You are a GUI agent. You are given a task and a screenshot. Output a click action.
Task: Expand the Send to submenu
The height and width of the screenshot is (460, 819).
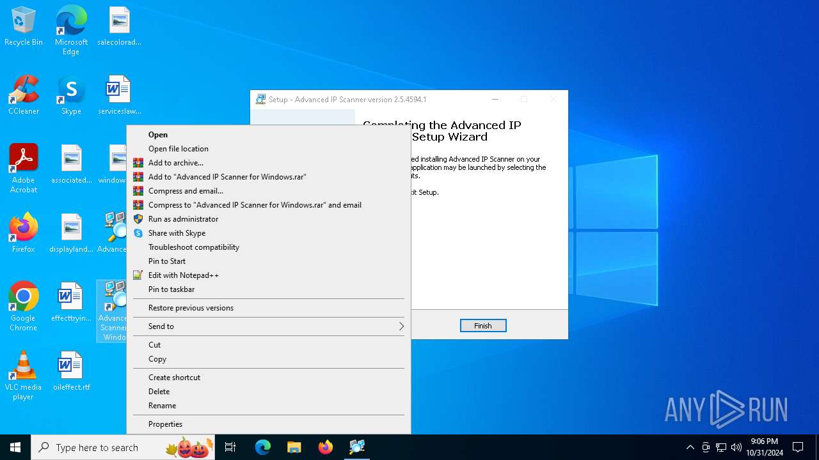click(x=269, y=326)
